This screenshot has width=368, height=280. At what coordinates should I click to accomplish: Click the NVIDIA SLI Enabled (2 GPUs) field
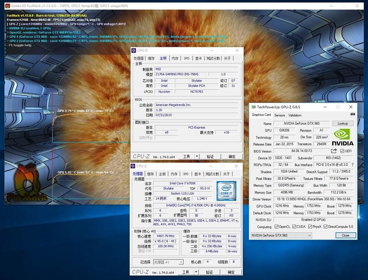313,220
